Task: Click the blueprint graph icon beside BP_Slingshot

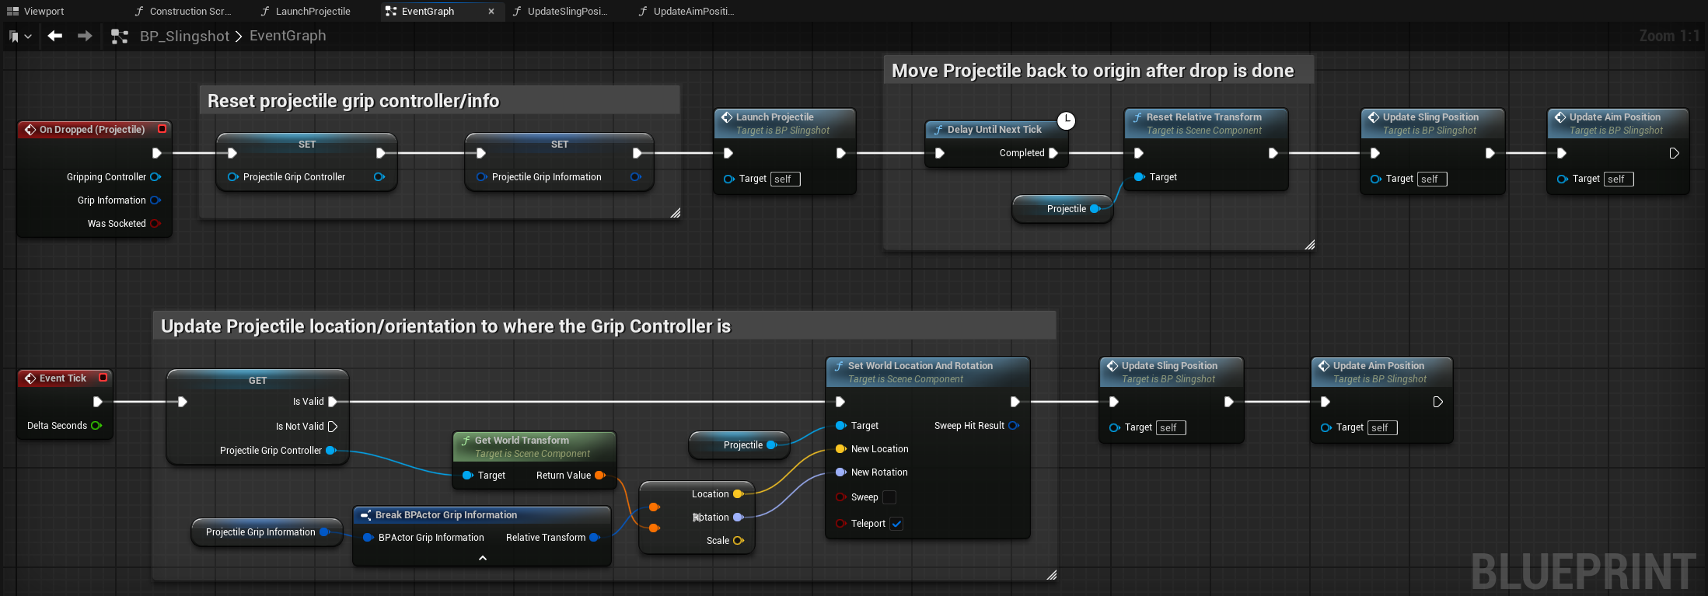Action: click(119, 37)
